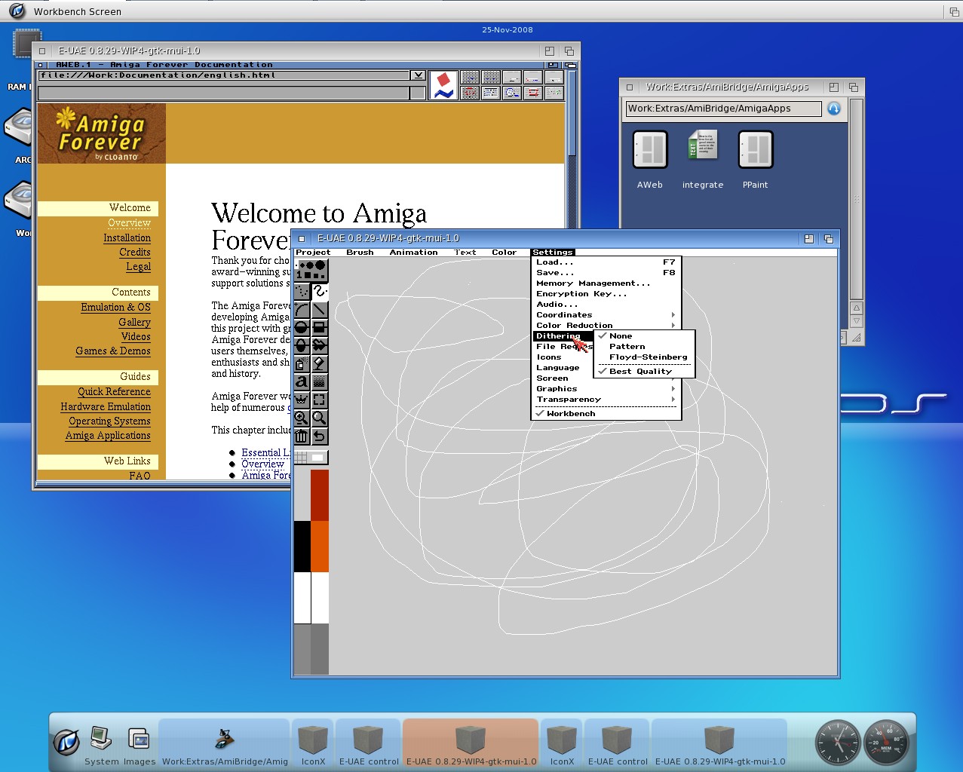Expand the Icons submenu
963x772 pixels.
point(564,357)
